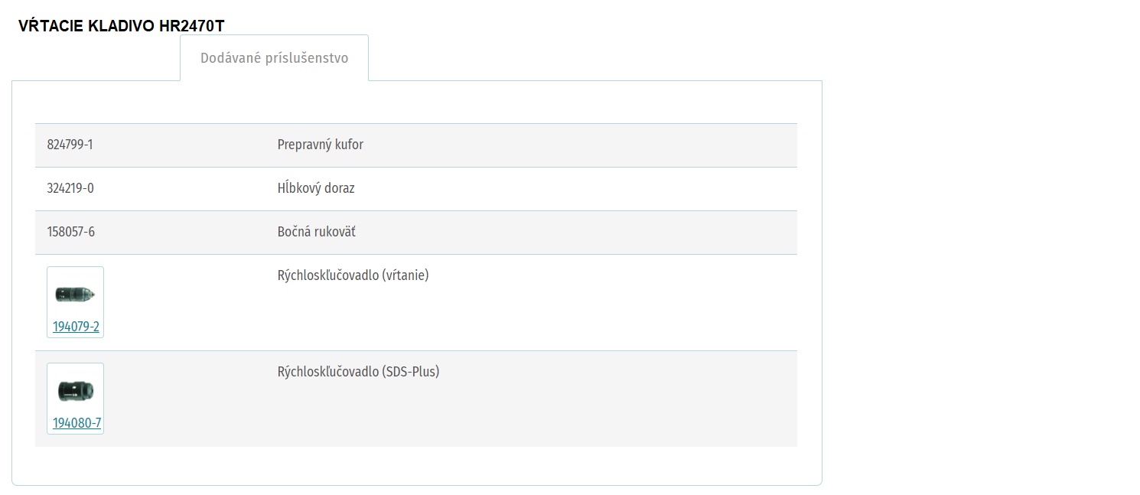Click the word doraz in second row

click(x=338, y=188)
